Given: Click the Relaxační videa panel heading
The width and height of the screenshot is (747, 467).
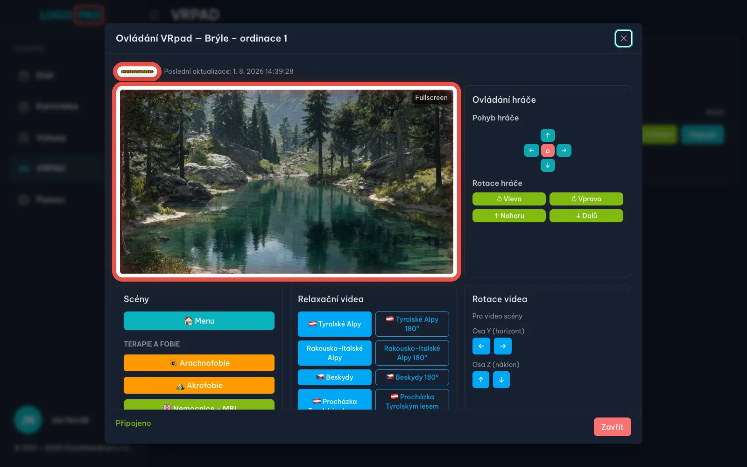Looking at the screenshot, I should (x=331, y=299).
